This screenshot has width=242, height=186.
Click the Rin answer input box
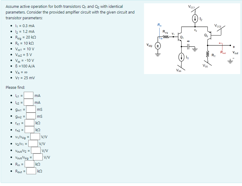click(29, 164)
